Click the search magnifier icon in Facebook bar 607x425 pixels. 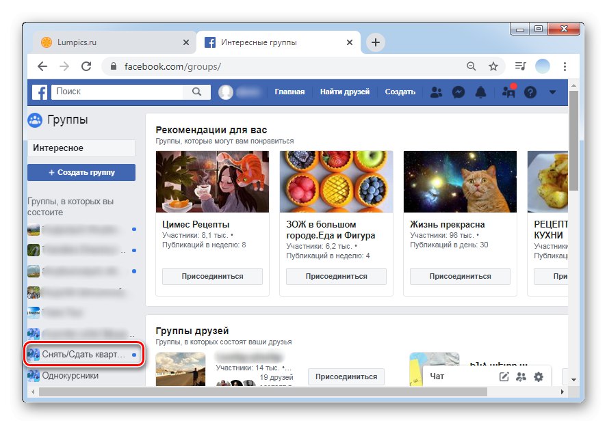click(x=196, y=92)
